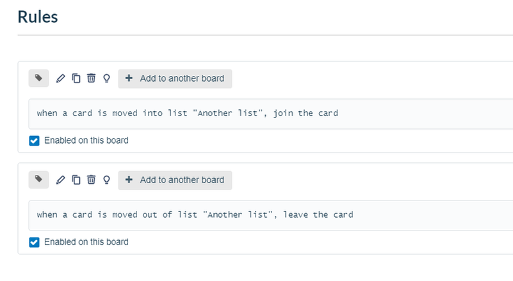
Task: Add the leave-card rule to another board
Action: [175, 180]
